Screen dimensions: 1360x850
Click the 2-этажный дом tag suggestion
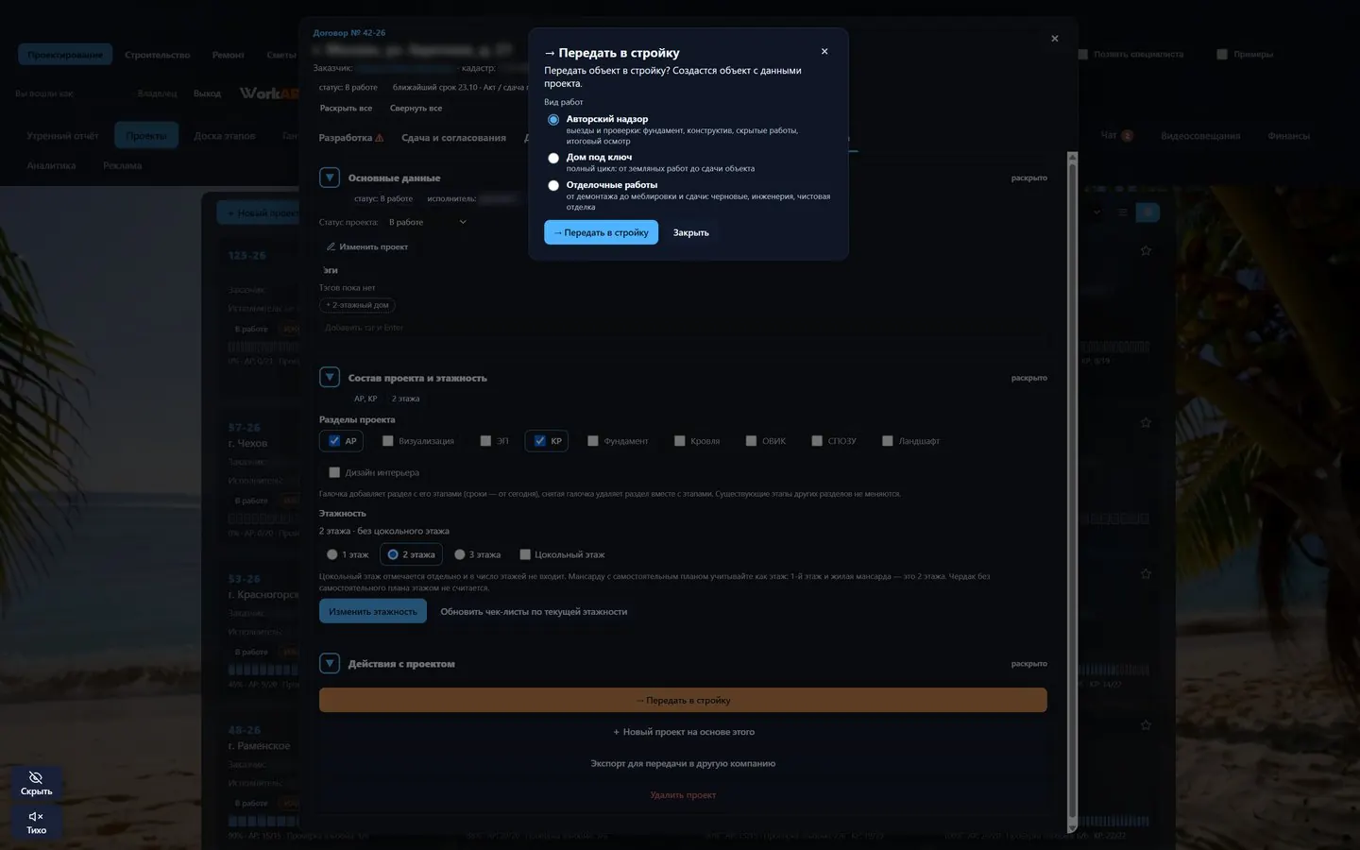pyautogui.click(x=357, y=305)
